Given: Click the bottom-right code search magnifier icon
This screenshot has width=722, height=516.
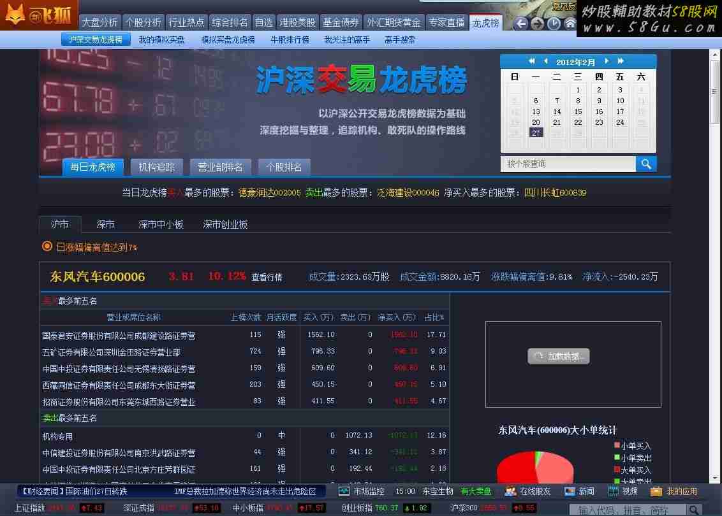Looking at the screenshot, I should click(693, 510).
